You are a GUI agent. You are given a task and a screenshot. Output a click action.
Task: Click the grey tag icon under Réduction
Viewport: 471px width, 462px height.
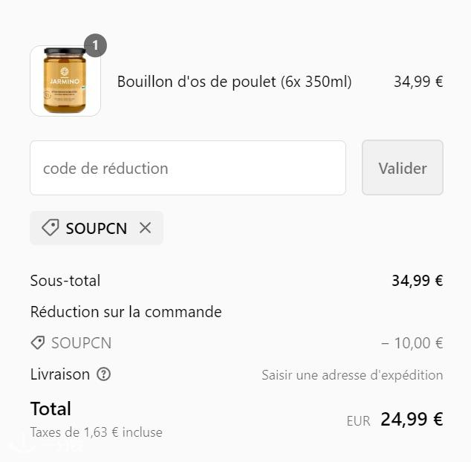tap(38, 342)
